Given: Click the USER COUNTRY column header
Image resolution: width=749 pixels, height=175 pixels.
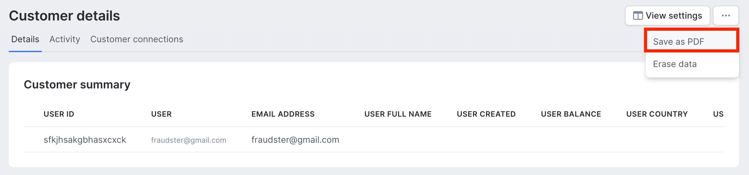Looking at the screenshot, I should point(657,114).
